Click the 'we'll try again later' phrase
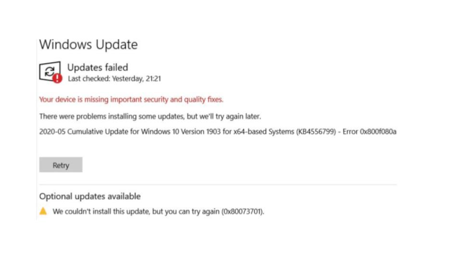 [x=230, y=116]
